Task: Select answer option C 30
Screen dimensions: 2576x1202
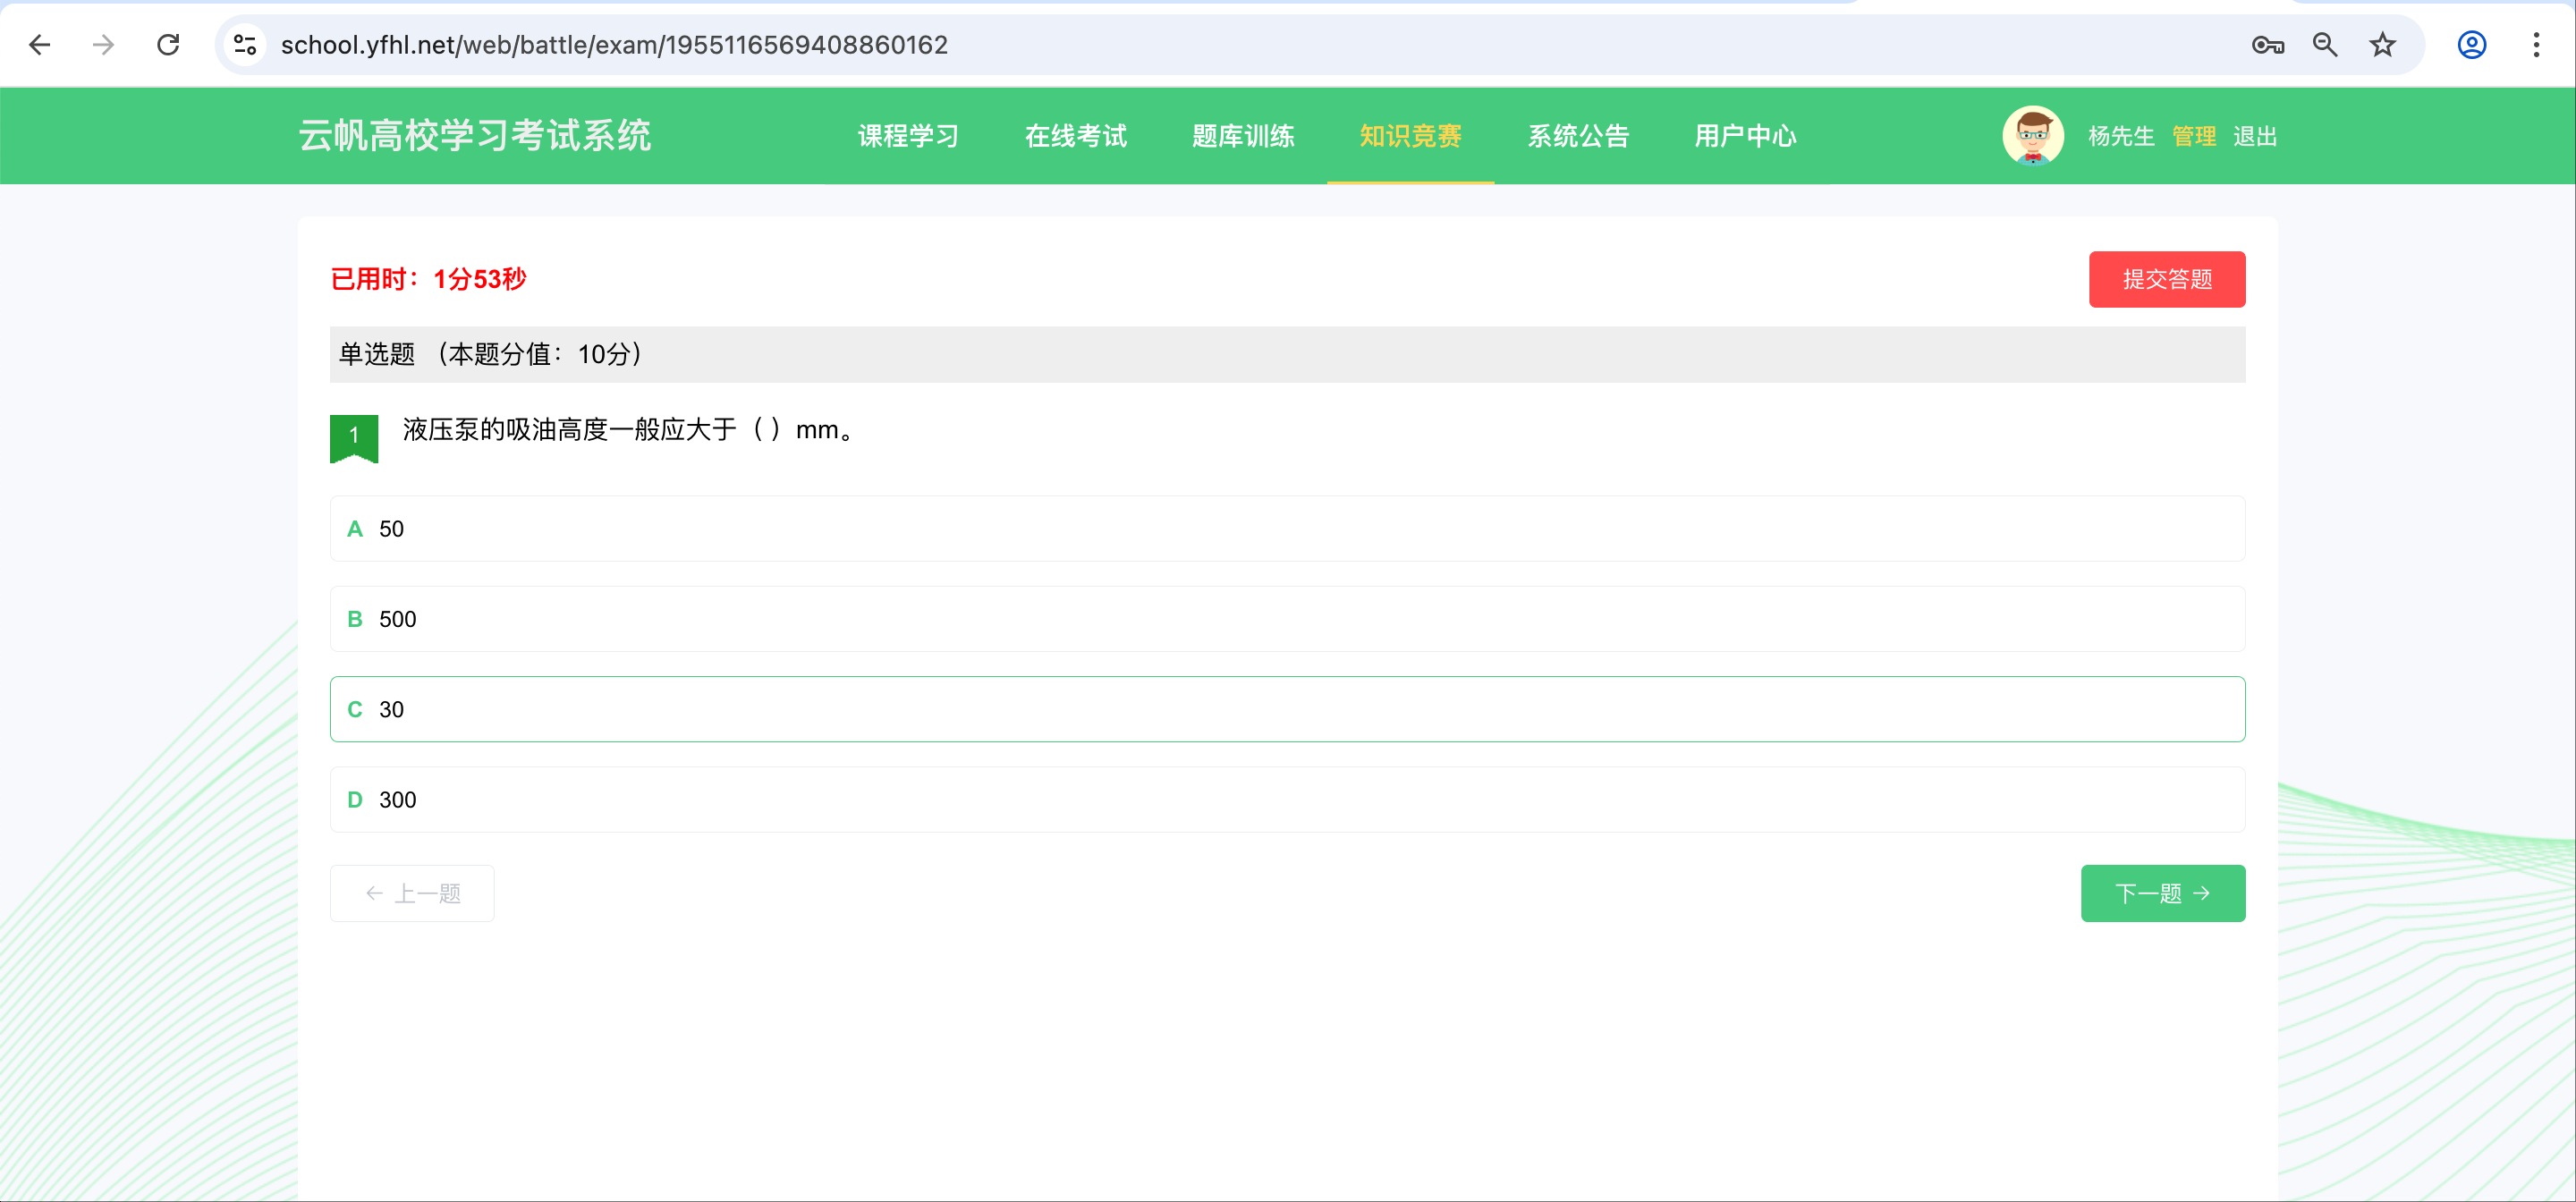Action: [1287, 709]
